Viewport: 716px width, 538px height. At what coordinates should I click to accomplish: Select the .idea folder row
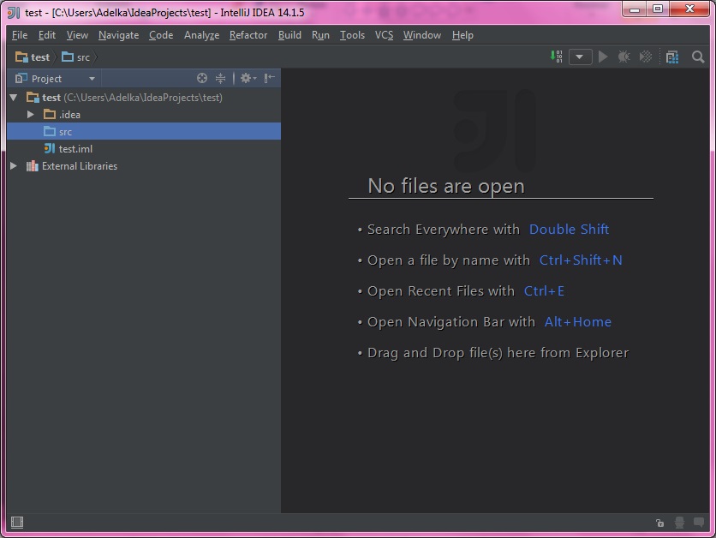[x=144, y=114]
